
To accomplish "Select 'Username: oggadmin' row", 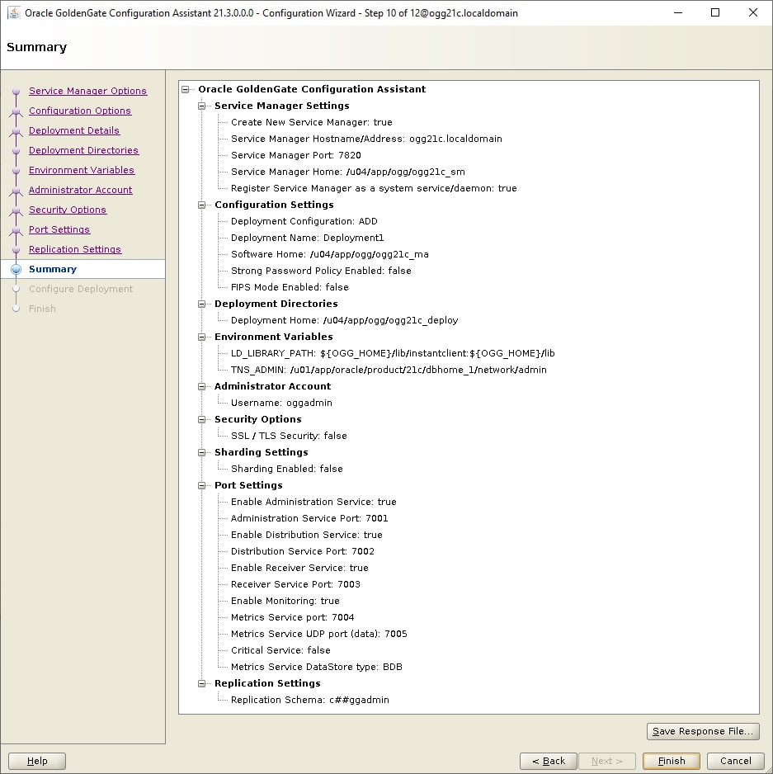I will (281, 403).
